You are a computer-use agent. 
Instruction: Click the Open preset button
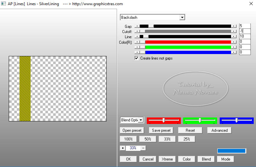132,130
